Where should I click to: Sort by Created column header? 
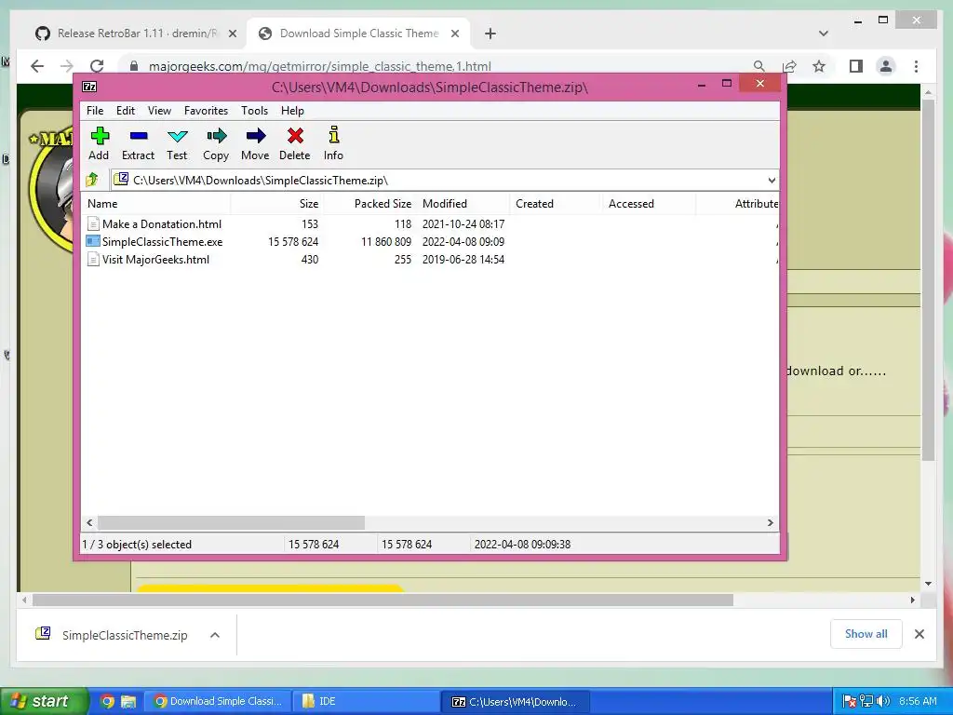coord(557,204)
